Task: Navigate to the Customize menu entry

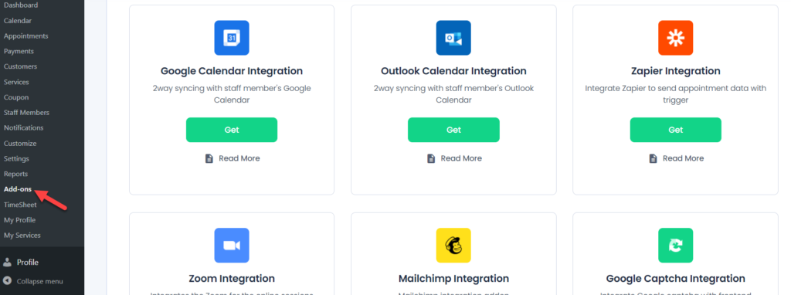Action: pyautogui.click(x=20, y=143)
